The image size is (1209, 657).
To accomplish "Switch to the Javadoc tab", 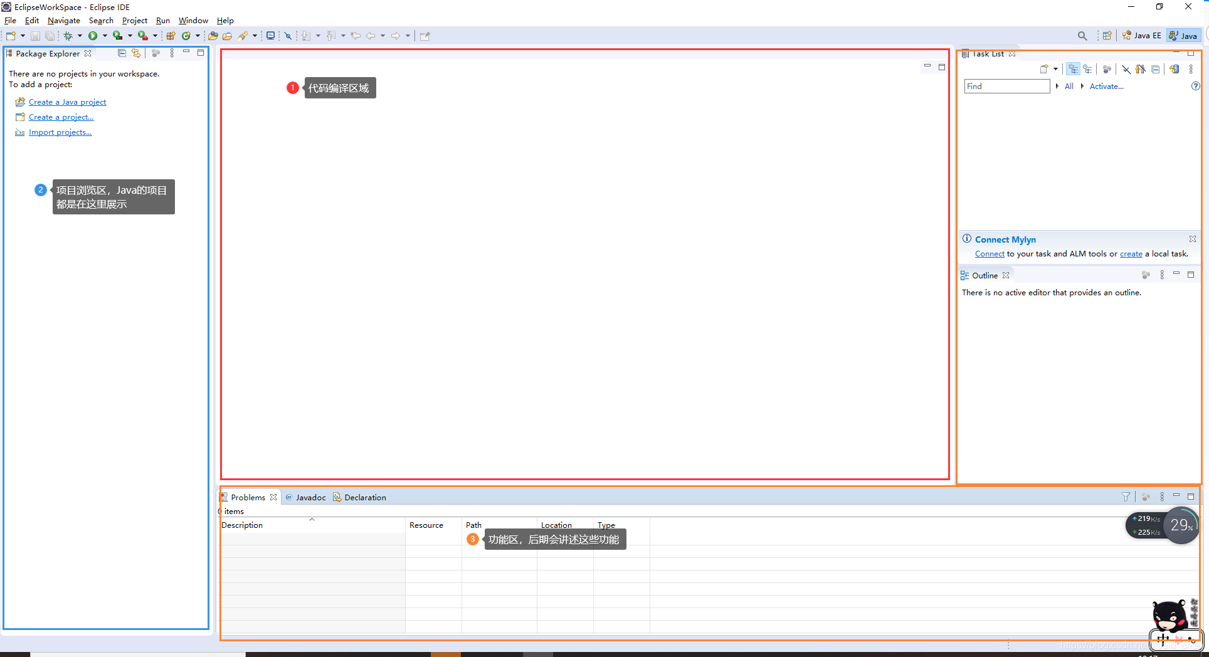I will point(305,497).
